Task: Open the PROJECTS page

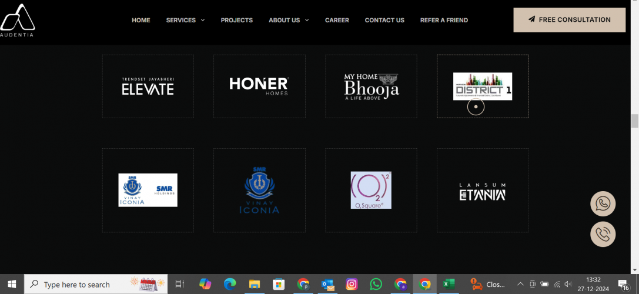Action: tap(237, 20)
